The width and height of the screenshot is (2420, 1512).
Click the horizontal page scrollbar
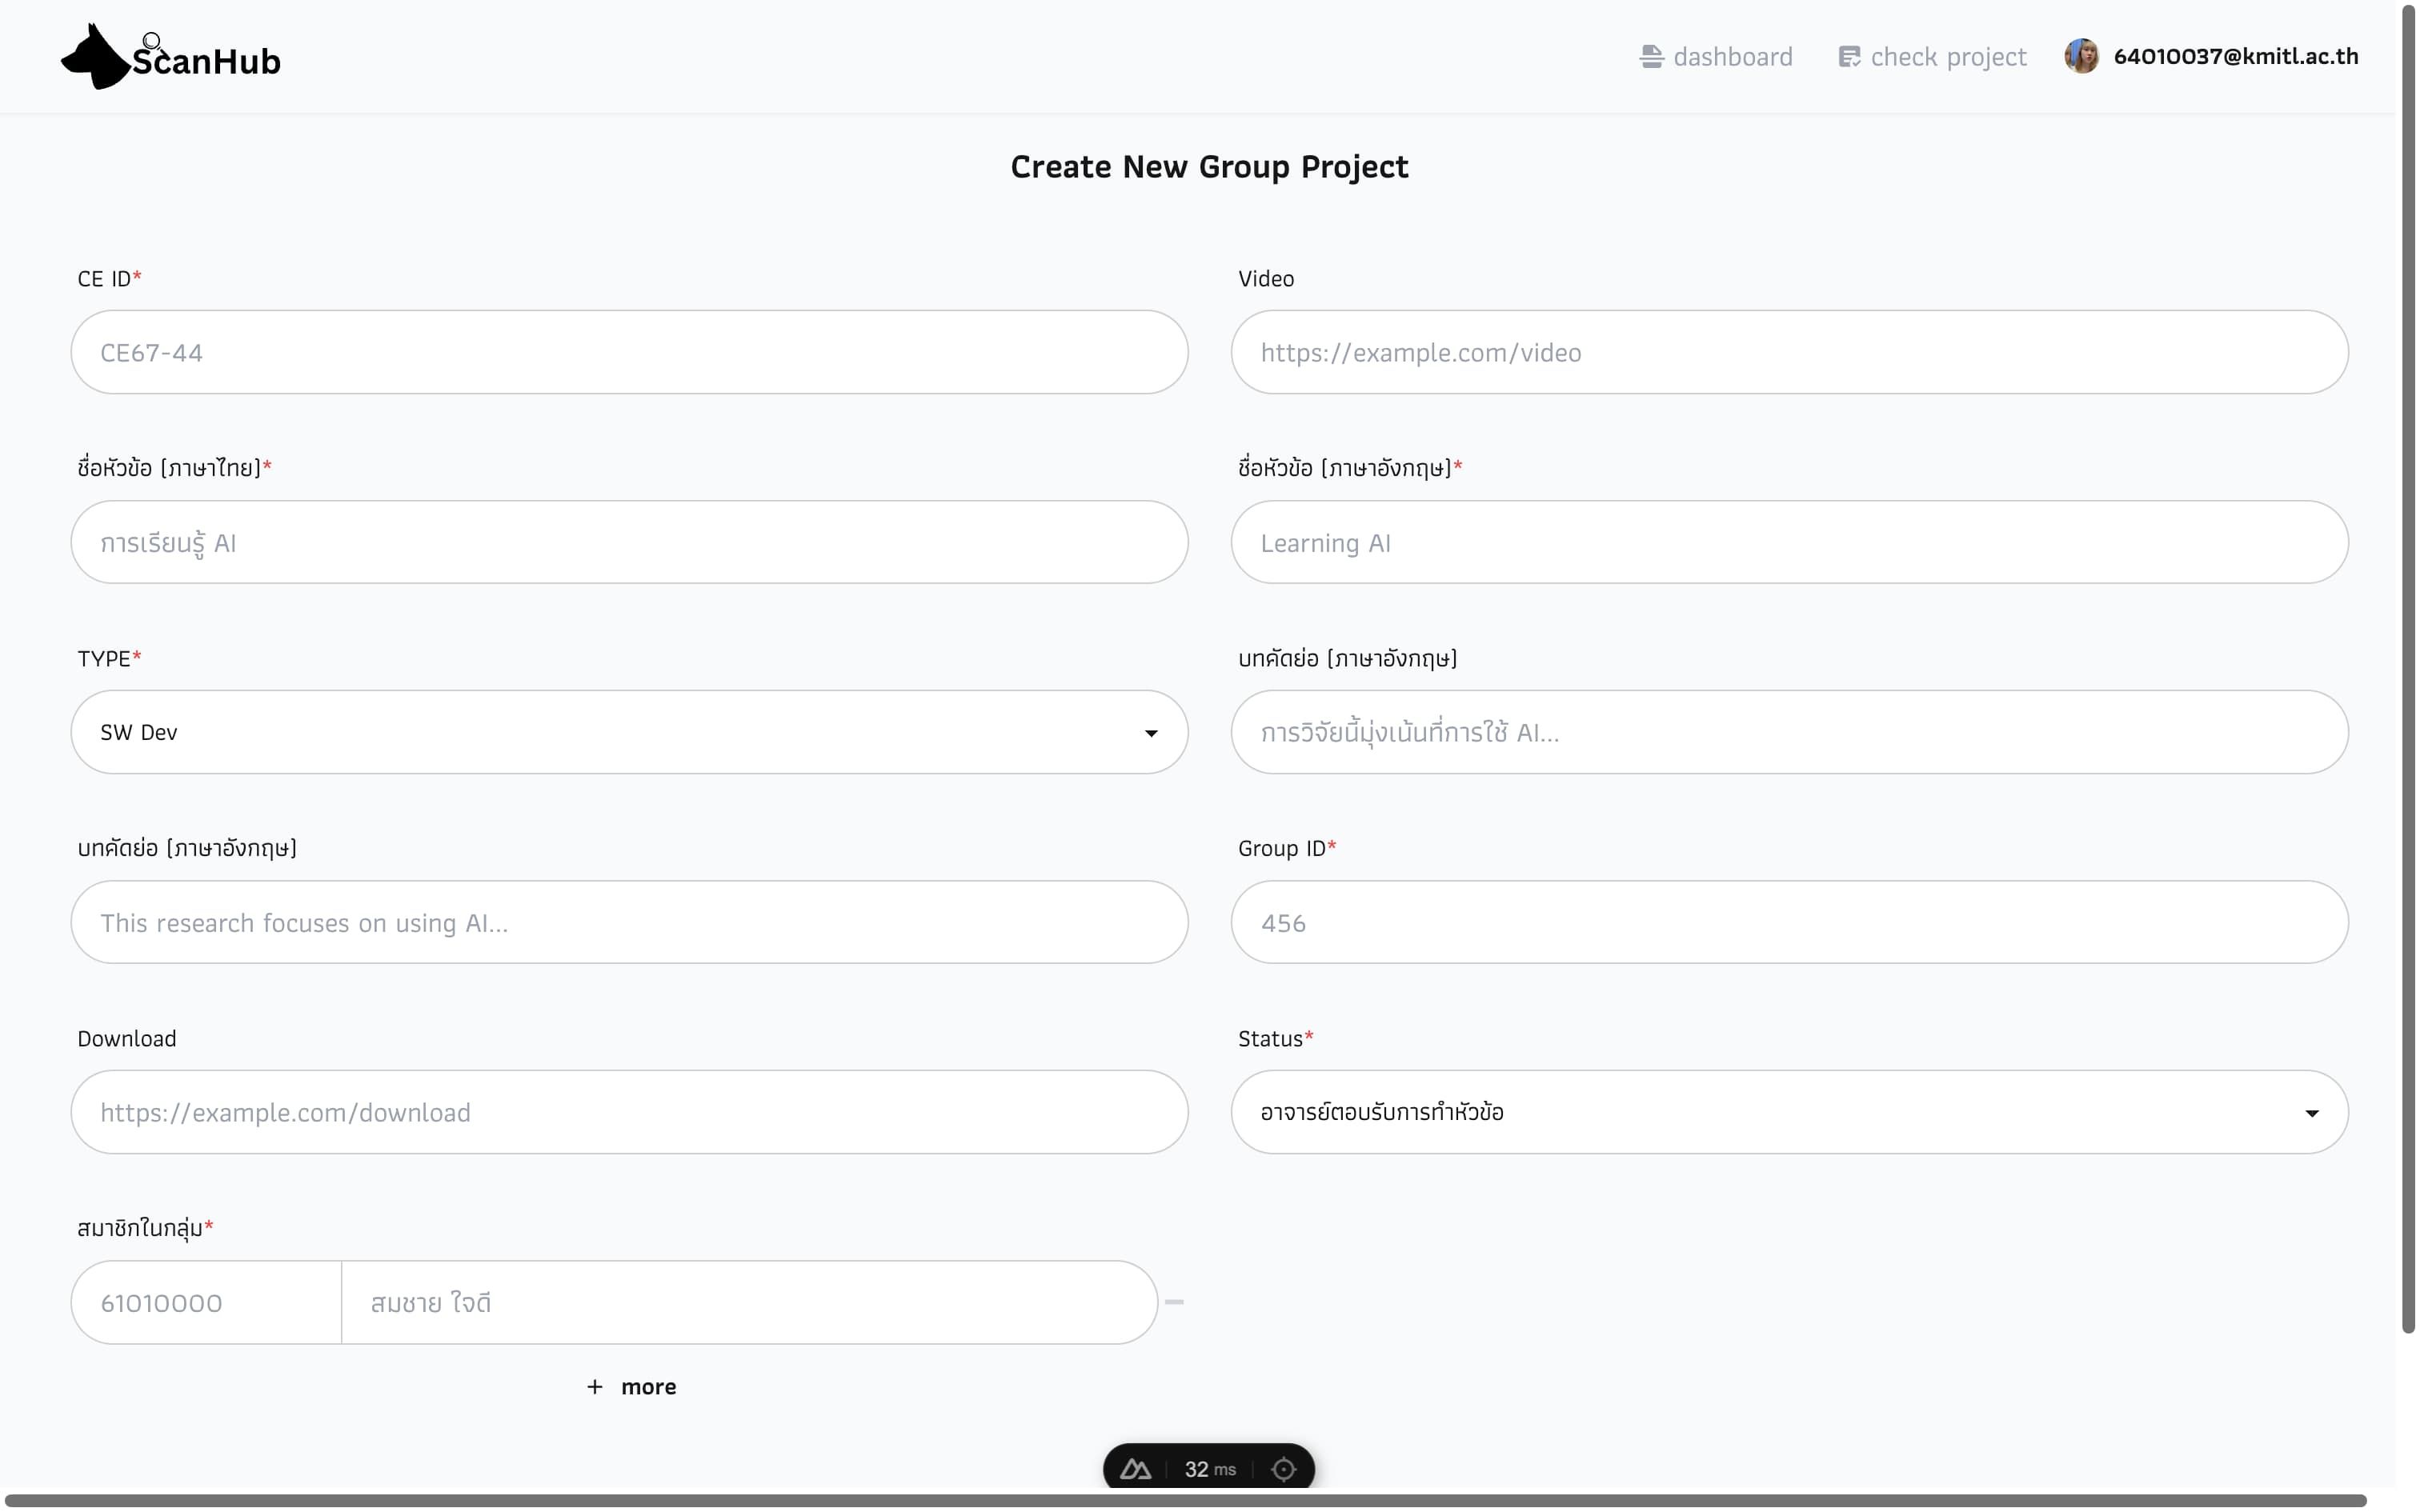1186,1500
